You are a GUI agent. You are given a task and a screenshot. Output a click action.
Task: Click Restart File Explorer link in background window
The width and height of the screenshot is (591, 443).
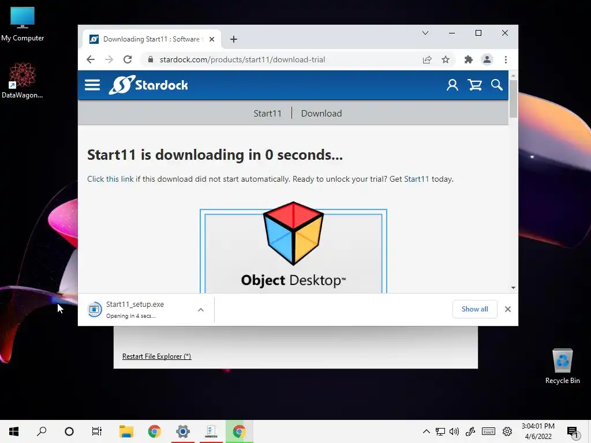click(156, 356)
